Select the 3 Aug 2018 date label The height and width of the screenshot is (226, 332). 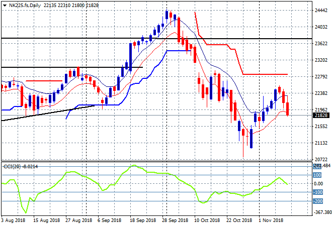coord(13,220)
